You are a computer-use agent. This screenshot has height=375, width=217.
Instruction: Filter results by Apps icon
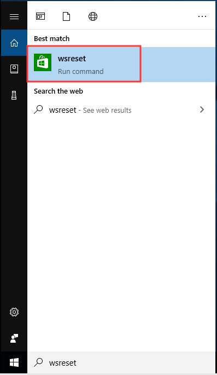pos(40,16)
